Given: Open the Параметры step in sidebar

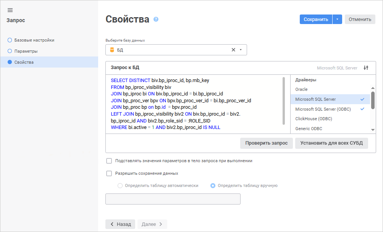Looking at the screenshot, I should 26,51.
